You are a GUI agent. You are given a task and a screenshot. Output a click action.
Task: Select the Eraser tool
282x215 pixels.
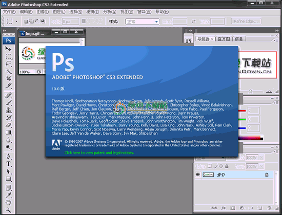(8, 125)
